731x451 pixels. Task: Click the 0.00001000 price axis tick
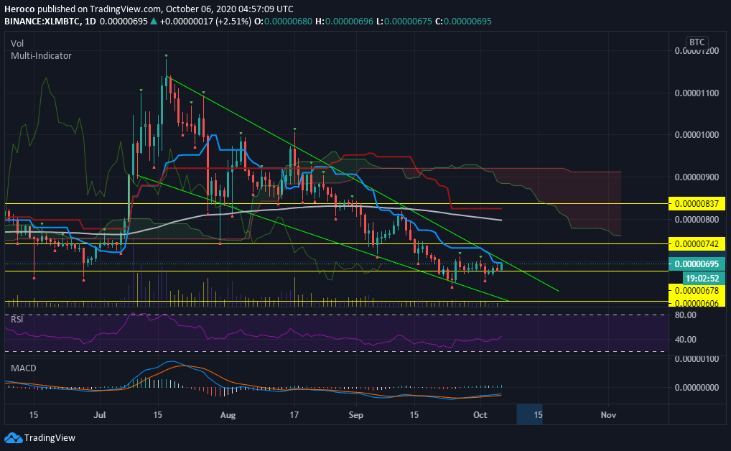697,135
